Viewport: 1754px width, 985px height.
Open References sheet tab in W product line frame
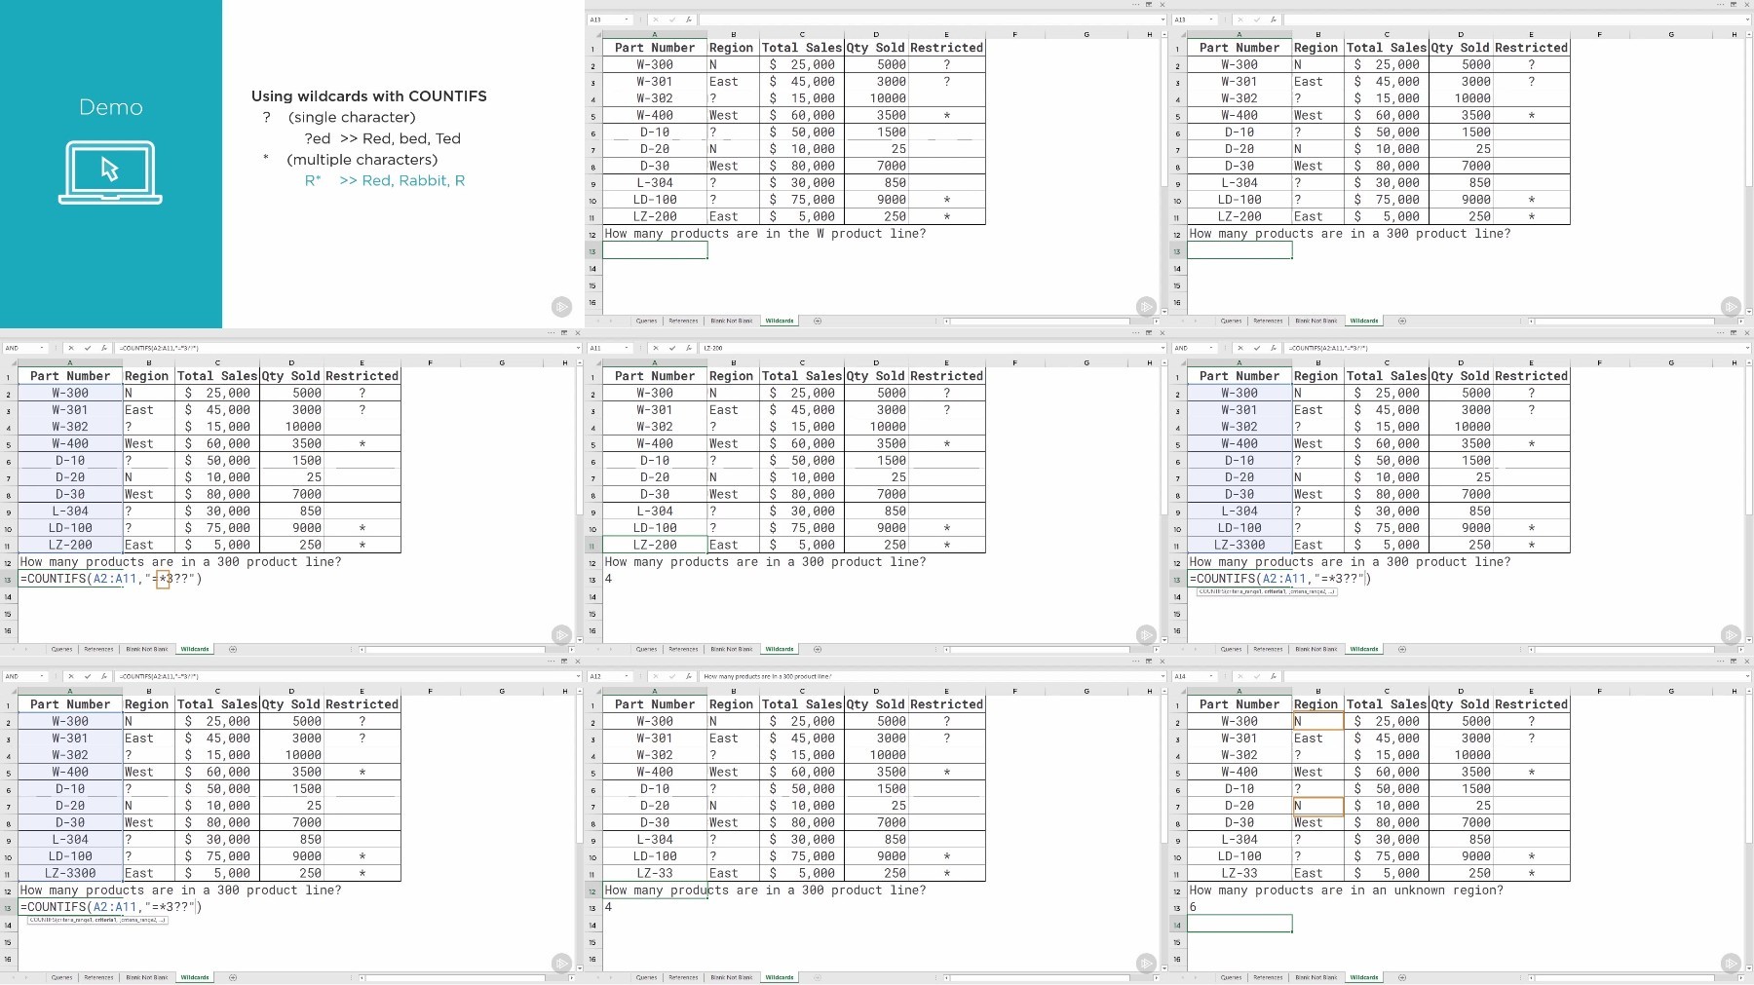coord(683,321)
